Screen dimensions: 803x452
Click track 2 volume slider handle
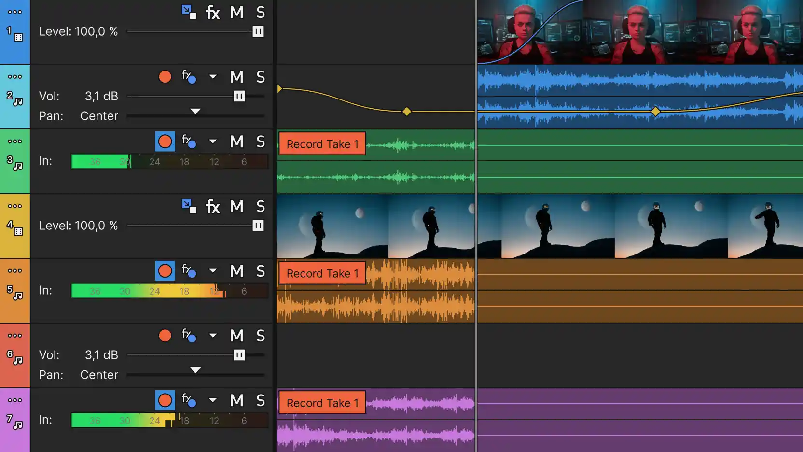[x=239, y=96]
